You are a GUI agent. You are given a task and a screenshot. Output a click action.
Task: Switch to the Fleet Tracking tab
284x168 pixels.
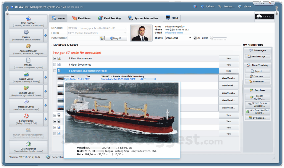tap(109, 18)
